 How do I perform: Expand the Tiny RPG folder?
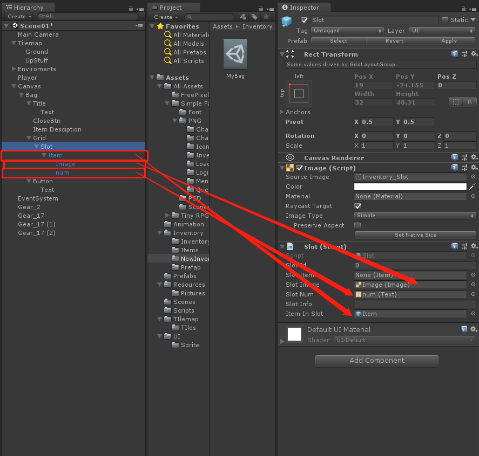[167, 216]
